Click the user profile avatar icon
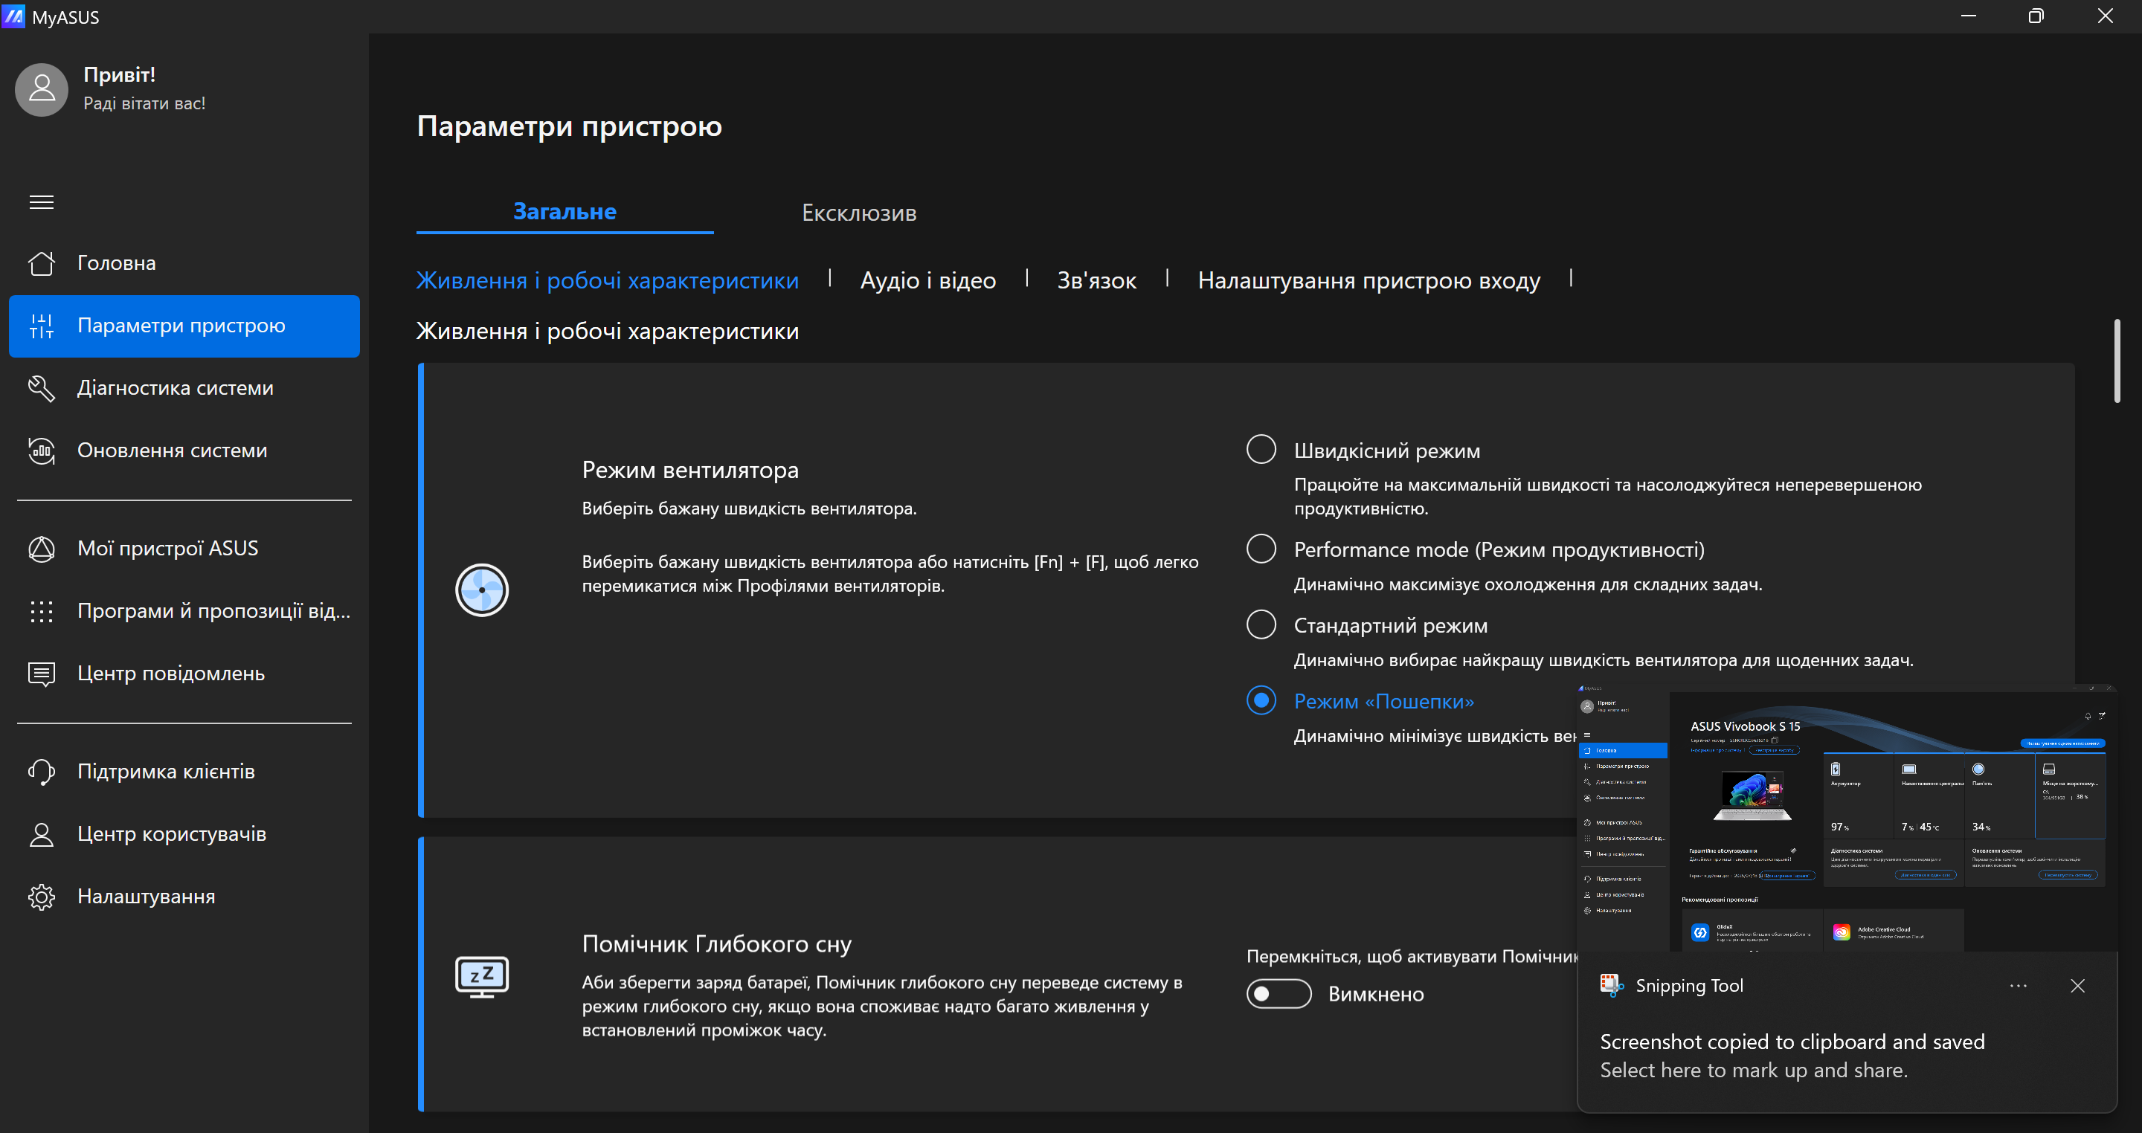 pos(42,90)
